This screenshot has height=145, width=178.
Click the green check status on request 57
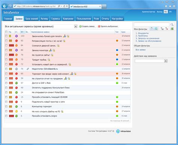pyautogui.click(x=17, y=83)
